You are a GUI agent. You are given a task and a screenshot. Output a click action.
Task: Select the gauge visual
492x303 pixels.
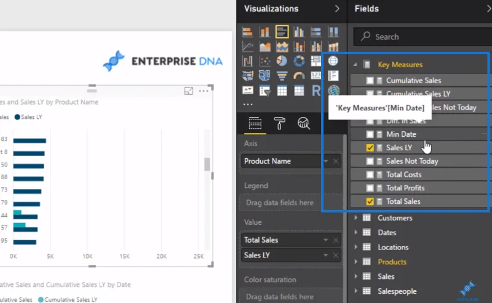coord(299,76)
